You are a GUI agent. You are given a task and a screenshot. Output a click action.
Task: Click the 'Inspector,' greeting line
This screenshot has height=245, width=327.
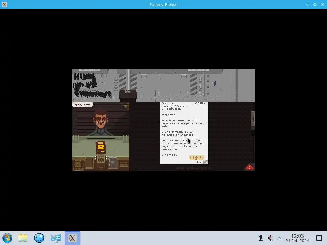click(169, 115)
